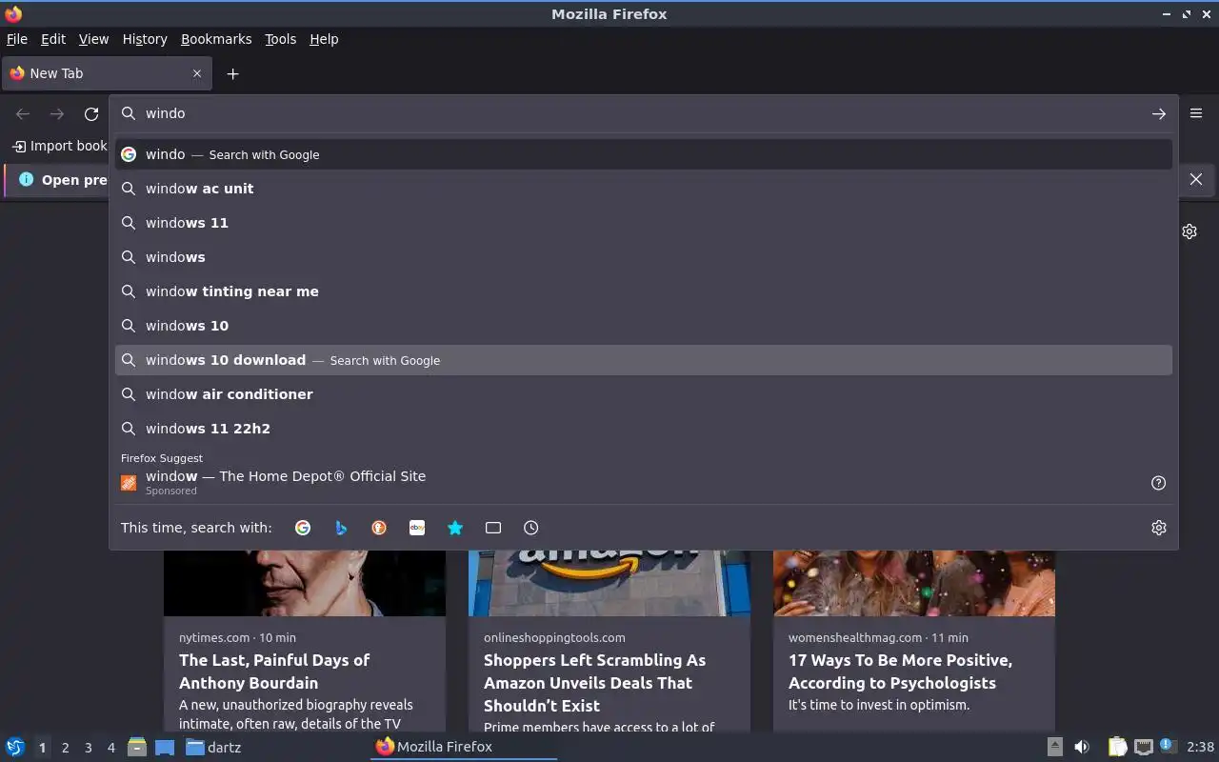Choose 'windows 11' suggestion
The width and height of the screenshot is (1219, 762).
[644, 223]
